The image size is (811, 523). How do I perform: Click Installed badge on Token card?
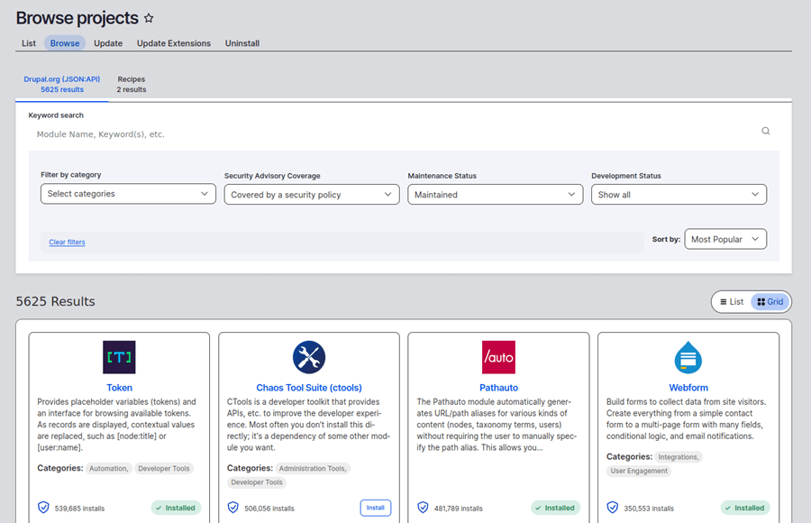(176, 508)
